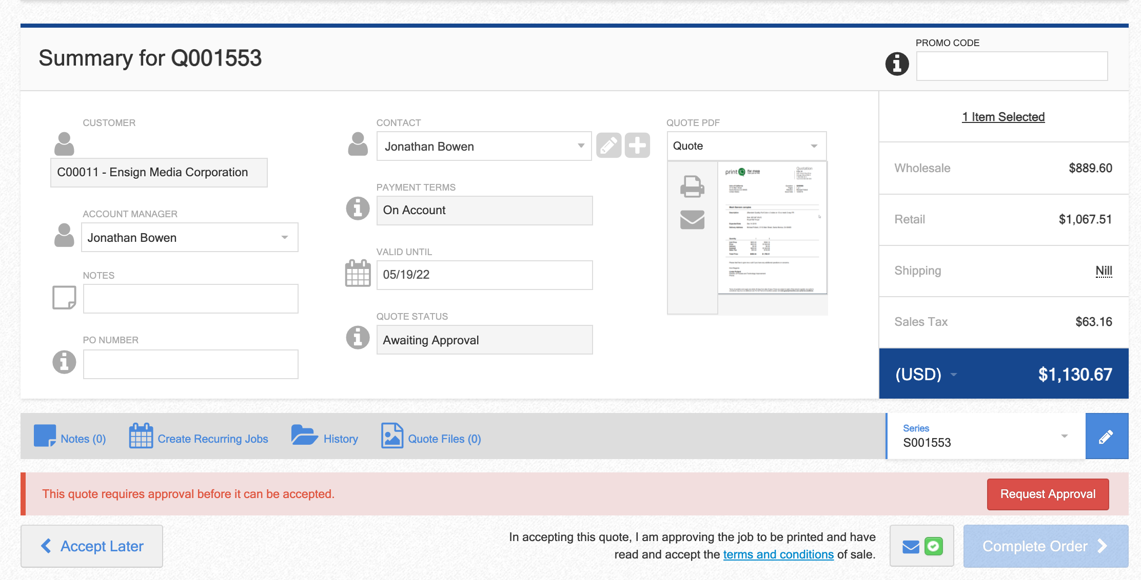Click the add contact plus icon
Viewport: 1141px width, 580px height.
[x=638, y=146]
